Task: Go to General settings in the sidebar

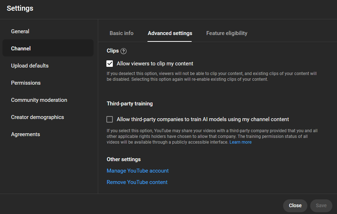Action: tap(20, 31)
